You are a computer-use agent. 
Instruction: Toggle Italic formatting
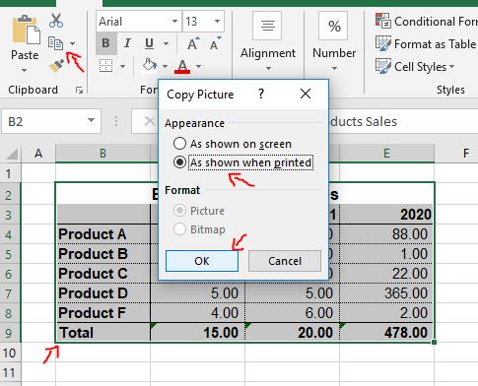pyautogui.click(x=127, y=43)
